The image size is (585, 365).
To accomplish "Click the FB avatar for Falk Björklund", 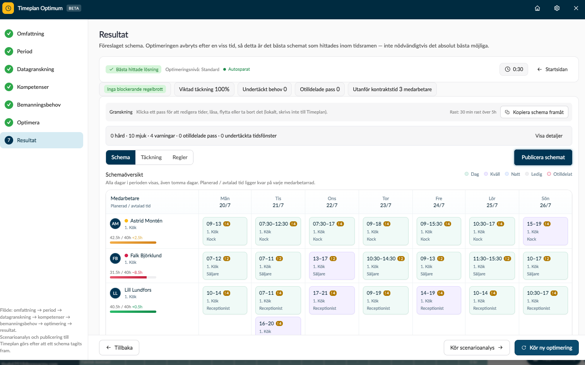I will tap(115, 258).
